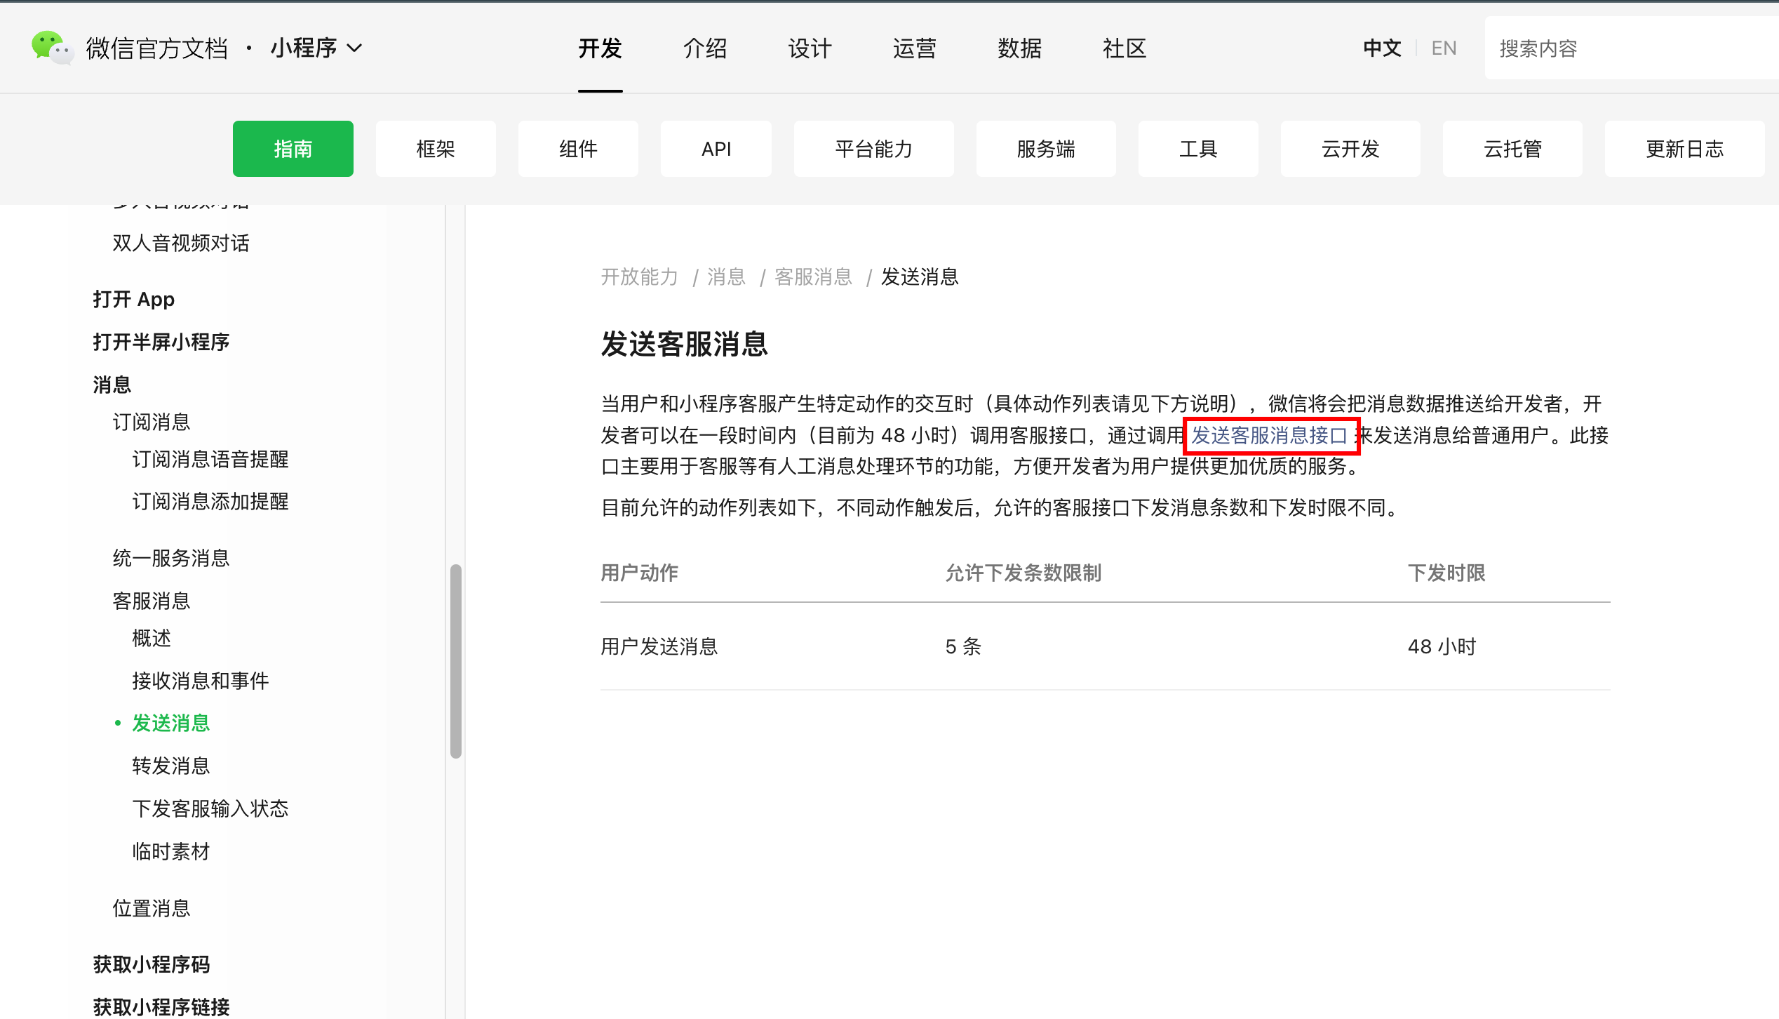The width and height of the screenshot is (1779, 1019).
Task: Click the WeChat logo icon
Action: coord(52,48)
